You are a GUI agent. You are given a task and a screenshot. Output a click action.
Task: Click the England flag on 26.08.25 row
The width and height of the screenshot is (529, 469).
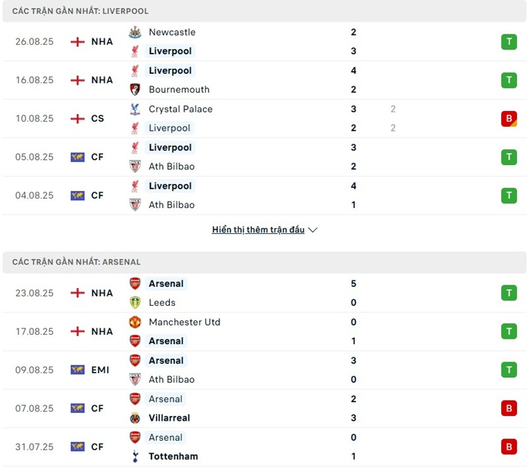(x=77, y=42)
